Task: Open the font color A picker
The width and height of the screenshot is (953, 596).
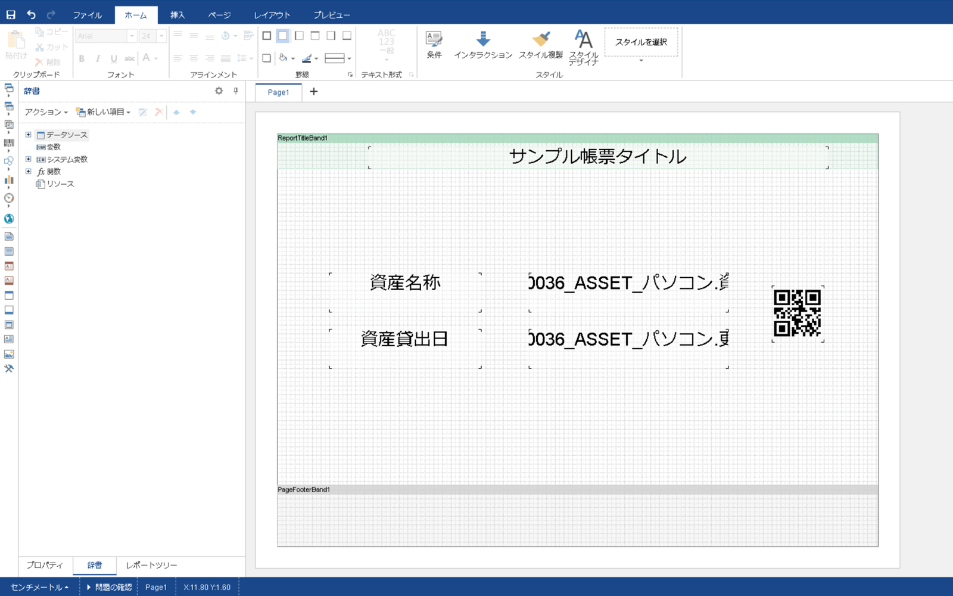Action: click(150, 58)
